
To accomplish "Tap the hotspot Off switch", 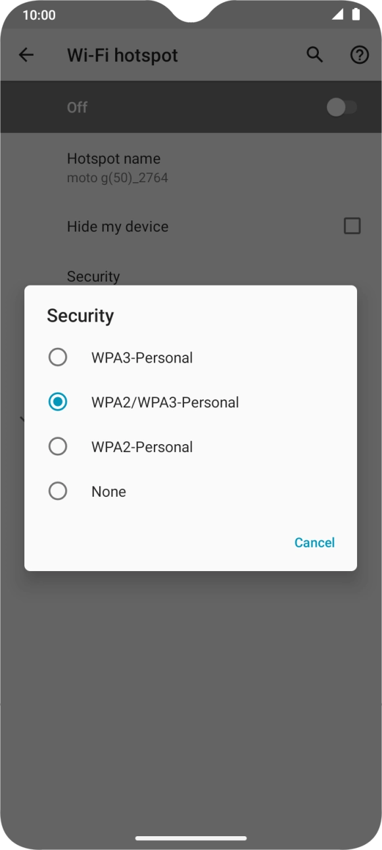I will click(x=341, y=107).
